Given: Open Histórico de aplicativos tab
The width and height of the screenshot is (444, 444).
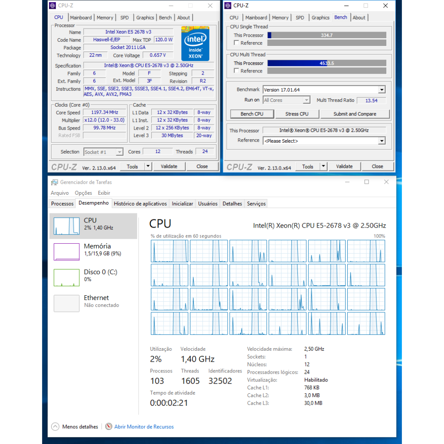Looking at the screenshot, I should pos(140,204).
